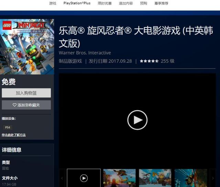Click the PS4 platform tag

pos(8,127)
